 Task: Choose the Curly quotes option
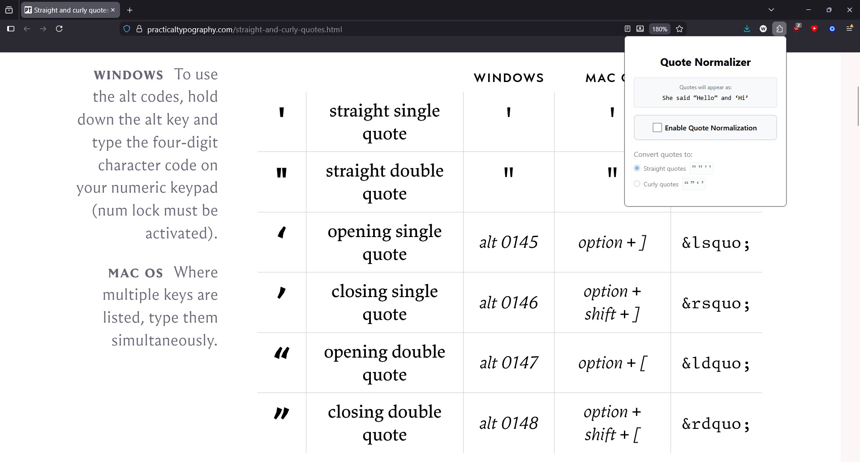[637, 184]
